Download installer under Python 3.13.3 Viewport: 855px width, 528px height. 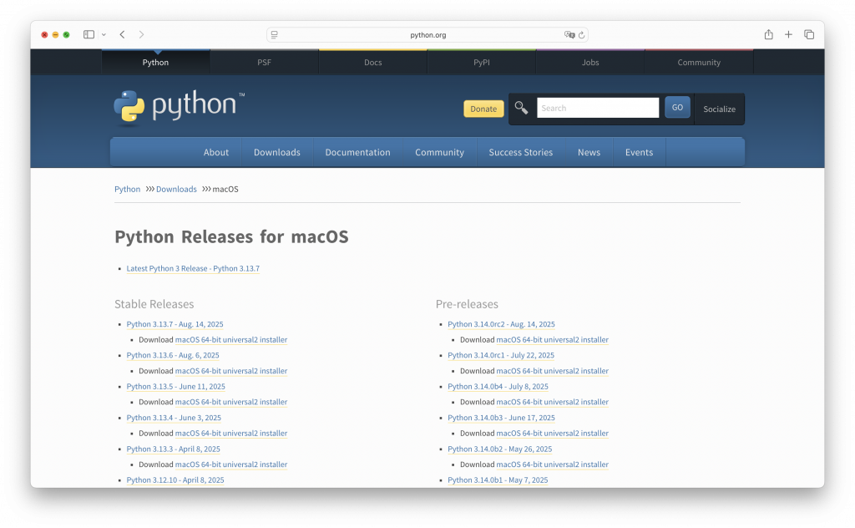(x=231, y=465)
